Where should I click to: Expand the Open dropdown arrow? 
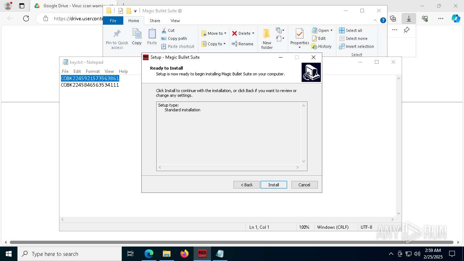click(331, 30)
